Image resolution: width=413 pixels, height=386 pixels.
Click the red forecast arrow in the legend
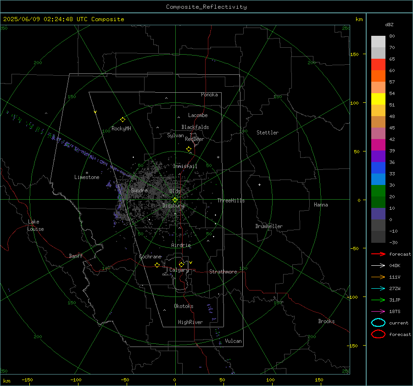[378, 254]
